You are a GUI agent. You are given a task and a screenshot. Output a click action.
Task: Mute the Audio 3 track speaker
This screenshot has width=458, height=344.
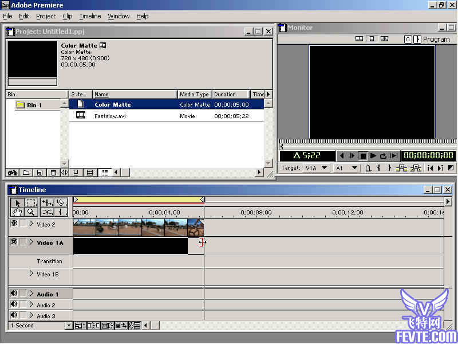(14, 315)
